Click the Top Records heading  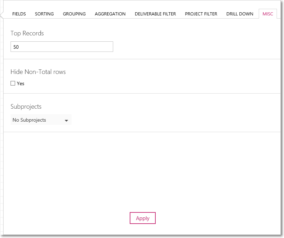[27, 33]
